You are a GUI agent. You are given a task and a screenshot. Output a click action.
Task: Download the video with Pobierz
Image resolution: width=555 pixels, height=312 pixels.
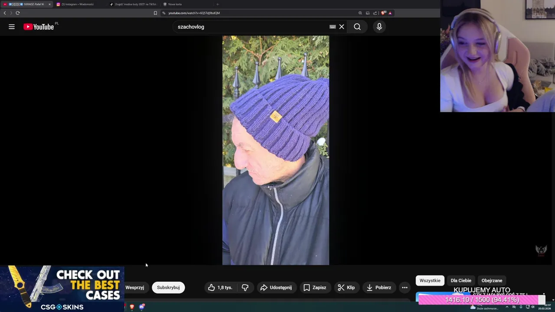point(379,287)
